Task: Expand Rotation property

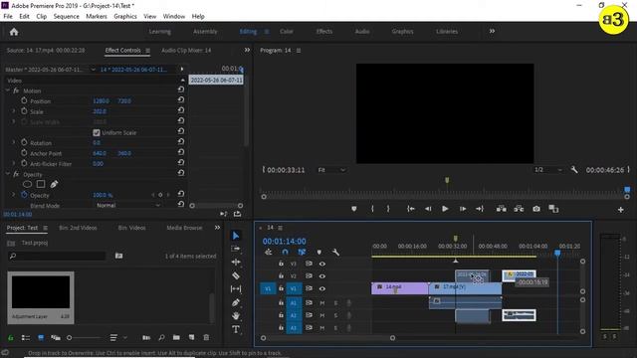Action: point(13,142)
